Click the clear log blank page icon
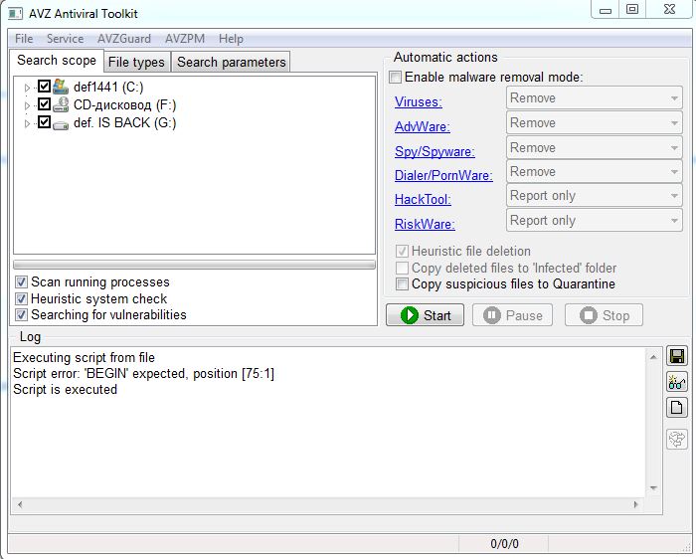The height and width of the screenshot is (559, 696). tap(676, 407)
